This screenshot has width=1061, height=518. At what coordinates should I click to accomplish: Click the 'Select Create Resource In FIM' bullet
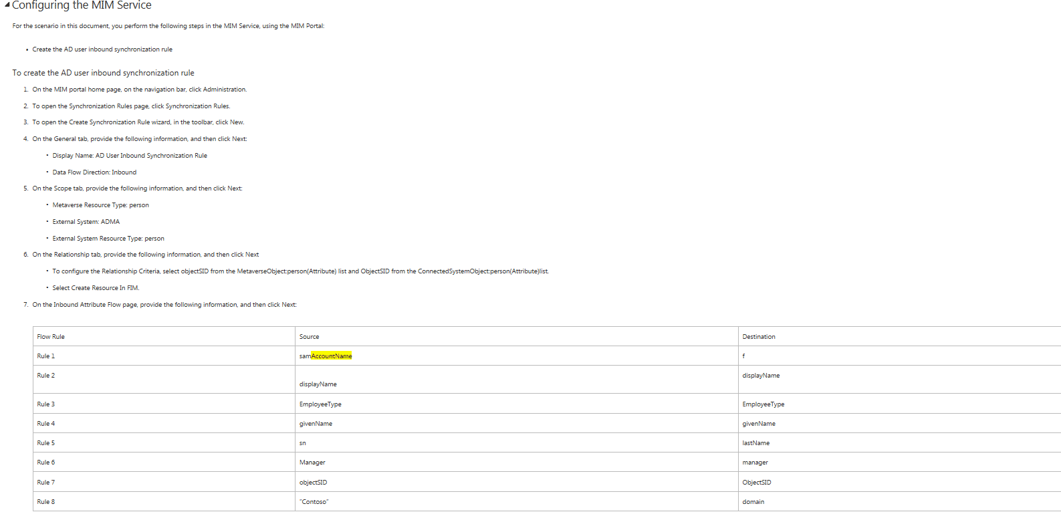pos(96,288)
